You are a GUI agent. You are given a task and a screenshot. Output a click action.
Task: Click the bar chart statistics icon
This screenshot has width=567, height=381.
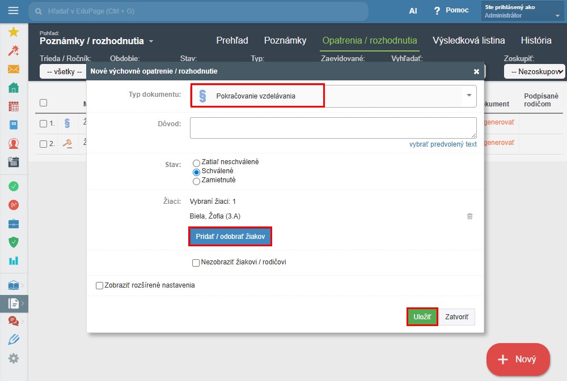click(x=14, y=260)
